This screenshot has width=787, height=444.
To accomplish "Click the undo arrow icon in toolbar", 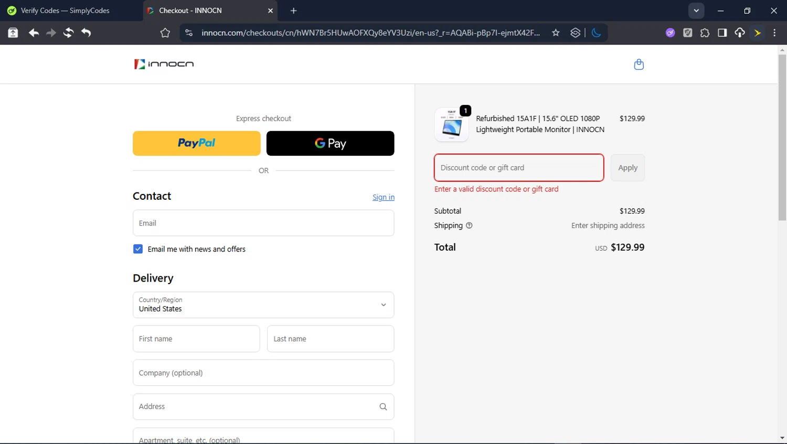I will click(x=86, y=33).
